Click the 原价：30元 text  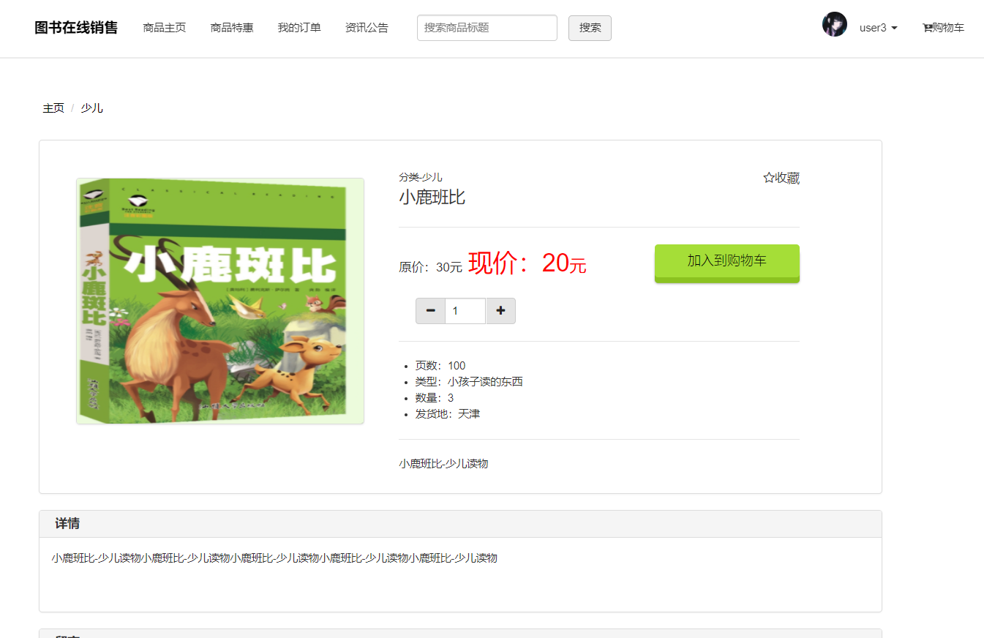point(430,267)
